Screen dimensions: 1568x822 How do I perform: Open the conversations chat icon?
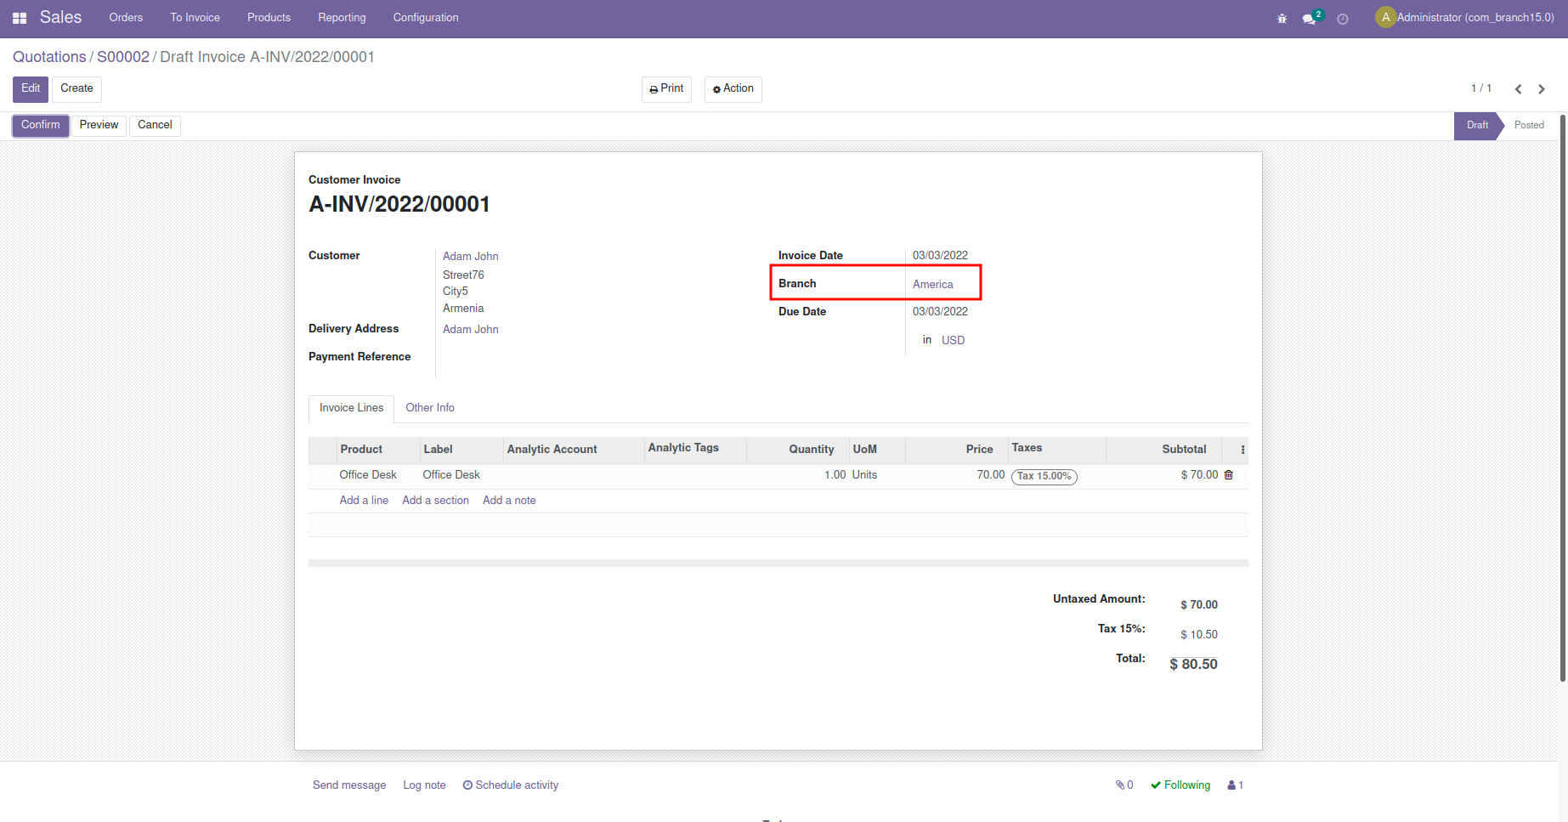click(x=1310, y=19)
